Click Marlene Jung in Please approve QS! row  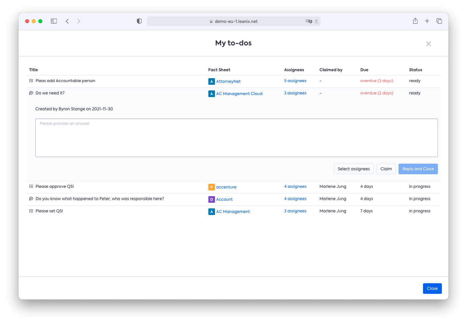(x=333, y=187)
